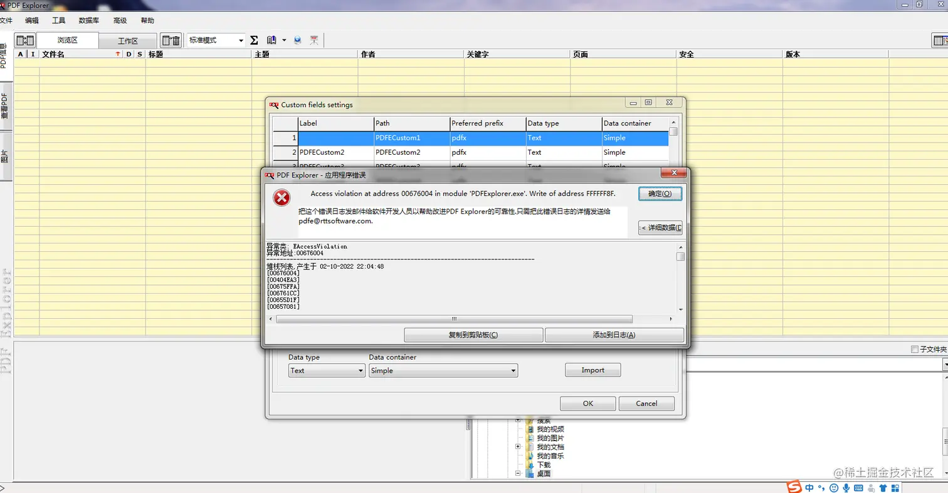
Task: Click the 确定(O) button in error dialog
Action: (x=660, y=194)
